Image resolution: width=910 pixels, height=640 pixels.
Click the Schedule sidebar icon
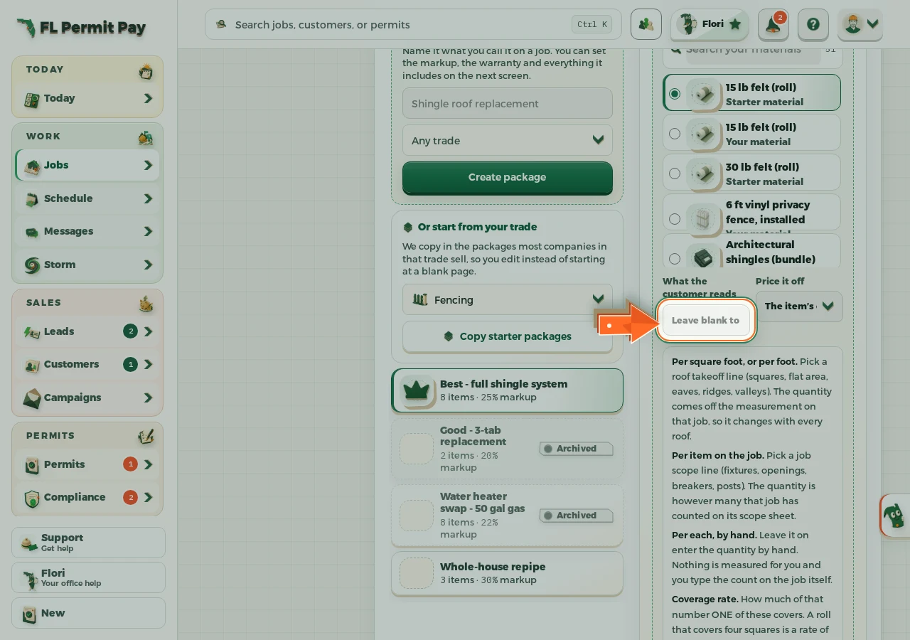point(32,199)
